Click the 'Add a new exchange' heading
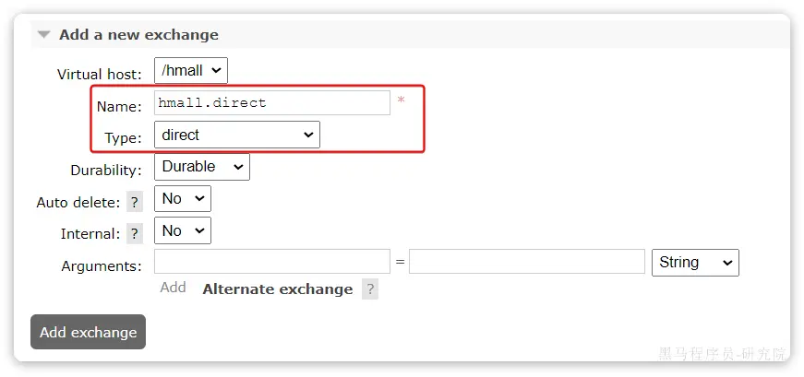Viewport: 804px width, 377px height. (138, 35)
